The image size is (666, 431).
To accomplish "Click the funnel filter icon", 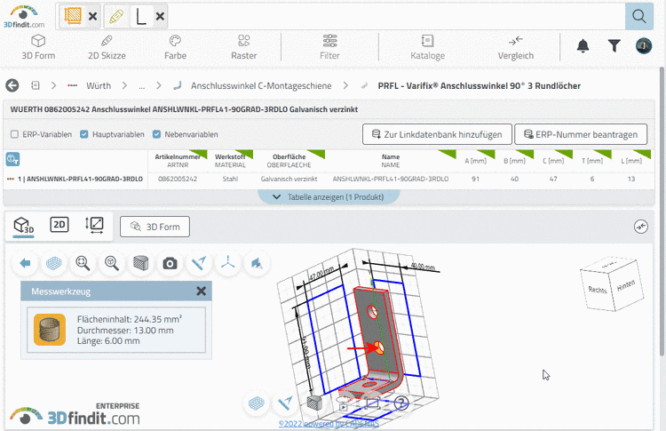I will click(x=614, y=45).
